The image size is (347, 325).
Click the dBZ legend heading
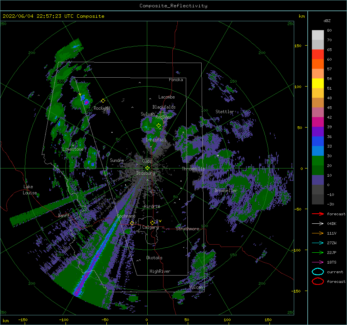click(x=327, y=20)
